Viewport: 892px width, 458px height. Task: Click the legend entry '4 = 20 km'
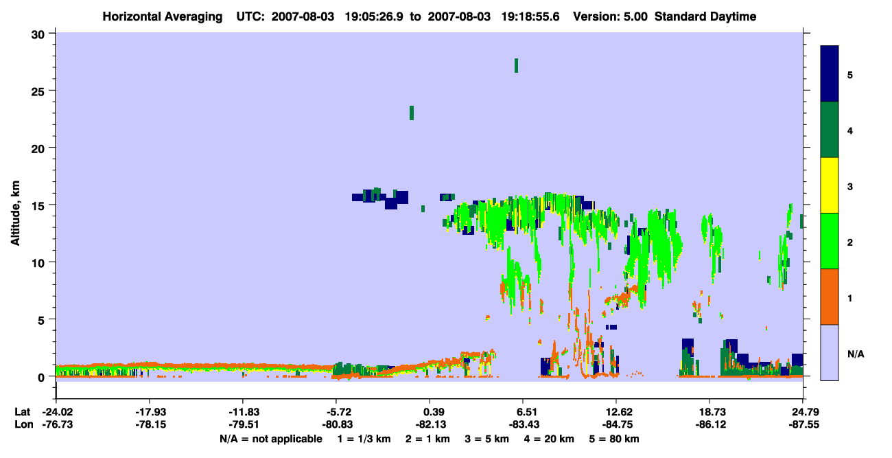coord(549,439)
